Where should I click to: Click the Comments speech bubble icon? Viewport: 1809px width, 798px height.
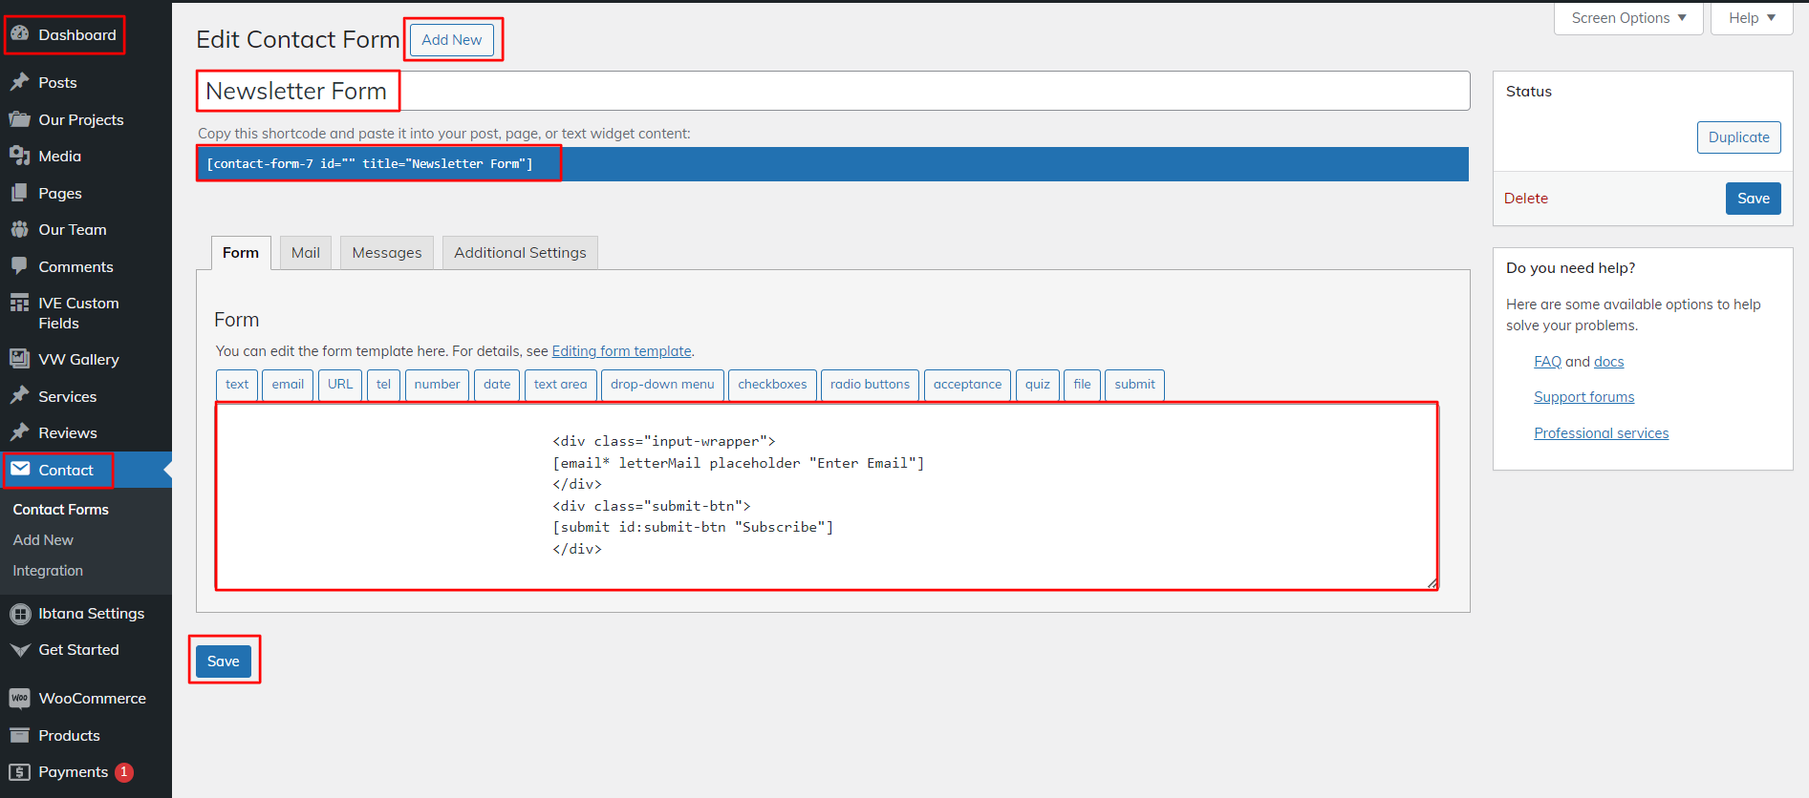click(x=19, y=266)
